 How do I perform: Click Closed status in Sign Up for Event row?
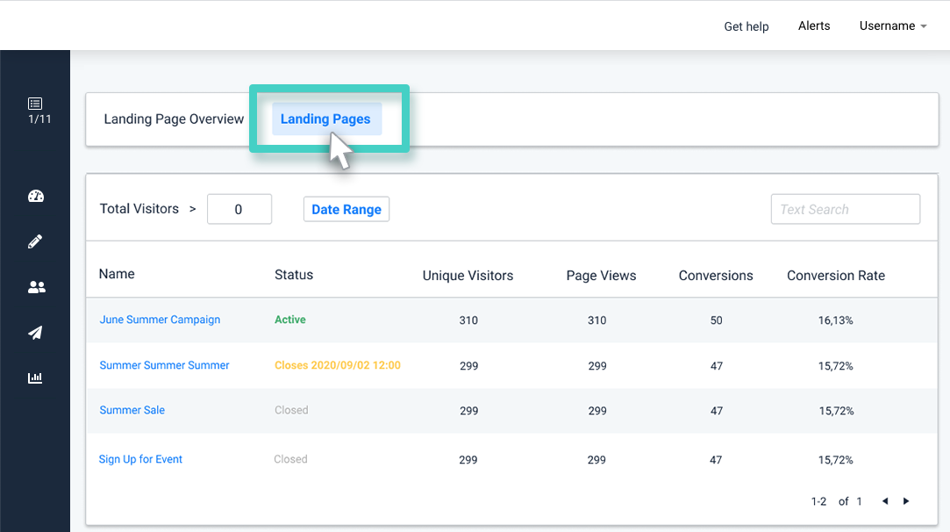tap(291, 459)
